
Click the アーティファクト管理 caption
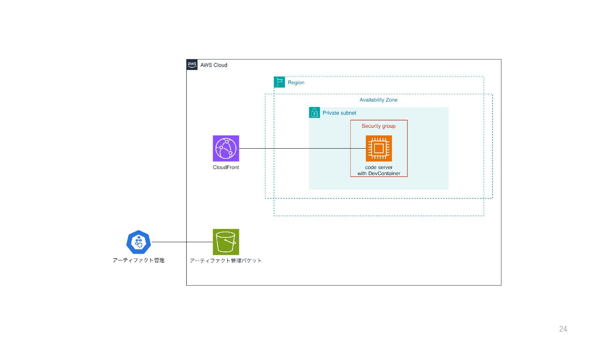click(138, 260)
